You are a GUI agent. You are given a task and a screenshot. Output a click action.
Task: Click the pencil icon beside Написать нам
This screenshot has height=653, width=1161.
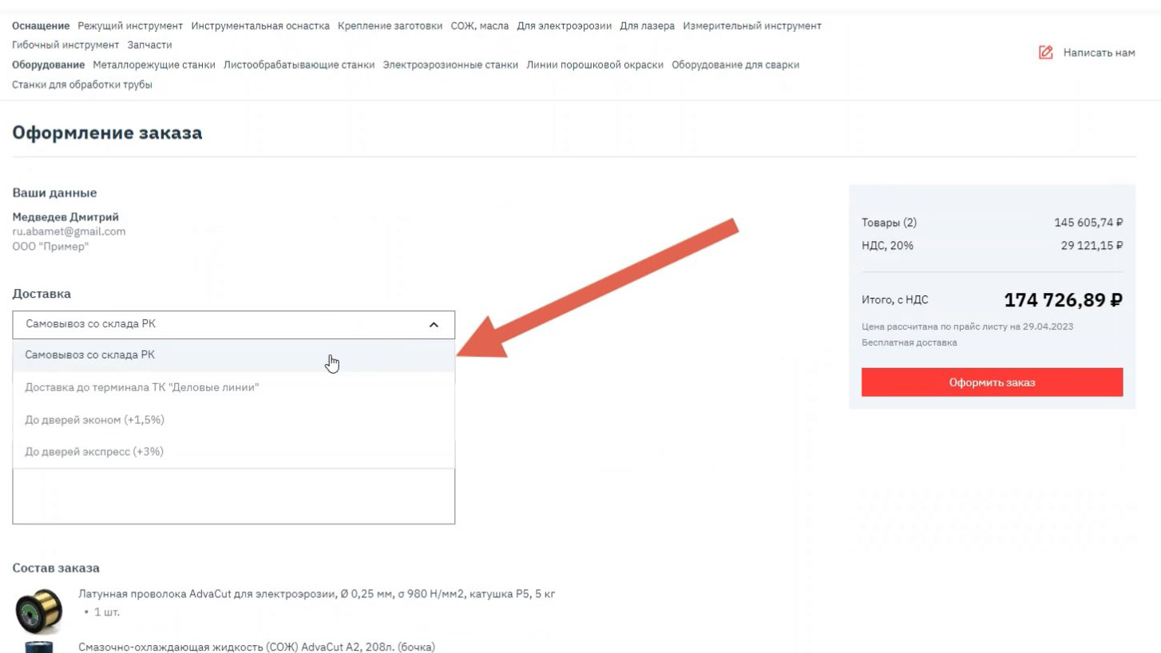pyautogui.click(x=1045, y=53)
